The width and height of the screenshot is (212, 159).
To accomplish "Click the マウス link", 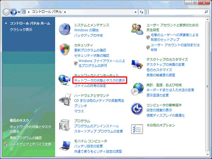I will point(79,111).
